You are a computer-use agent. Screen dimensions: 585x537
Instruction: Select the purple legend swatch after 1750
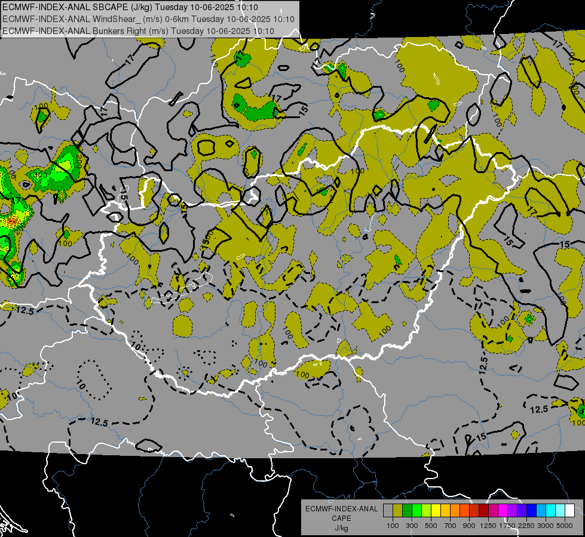(x=512, y=510)
